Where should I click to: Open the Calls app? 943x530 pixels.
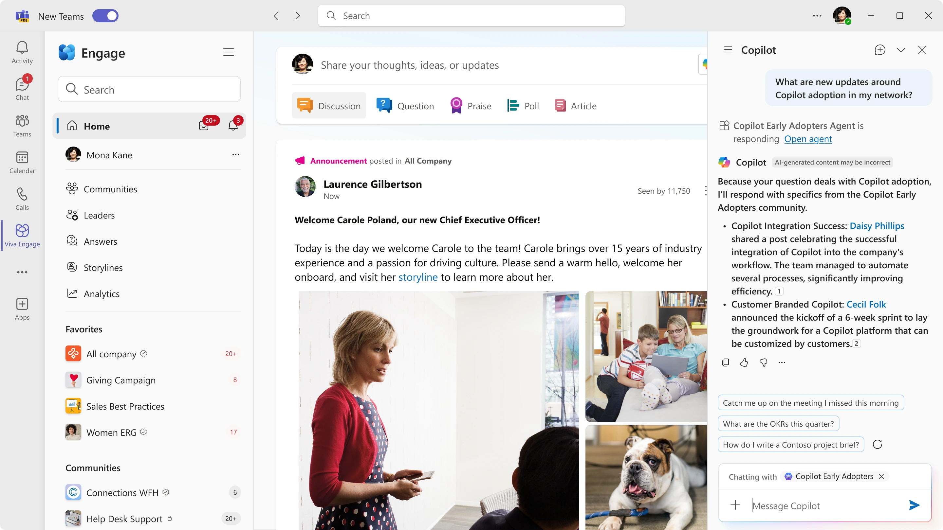(x=22, y=199)
